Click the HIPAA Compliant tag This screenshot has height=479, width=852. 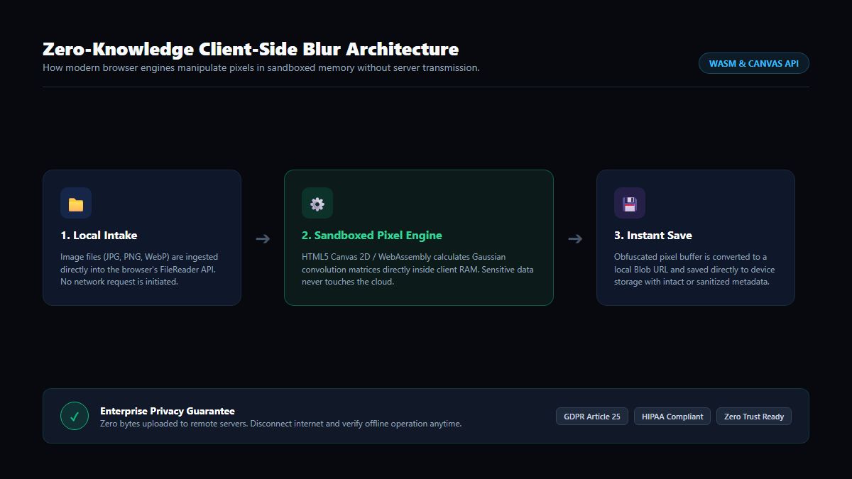pos(672,417)
